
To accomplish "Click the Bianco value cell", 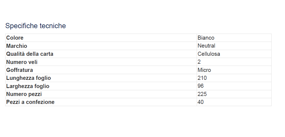I will 206,38.
